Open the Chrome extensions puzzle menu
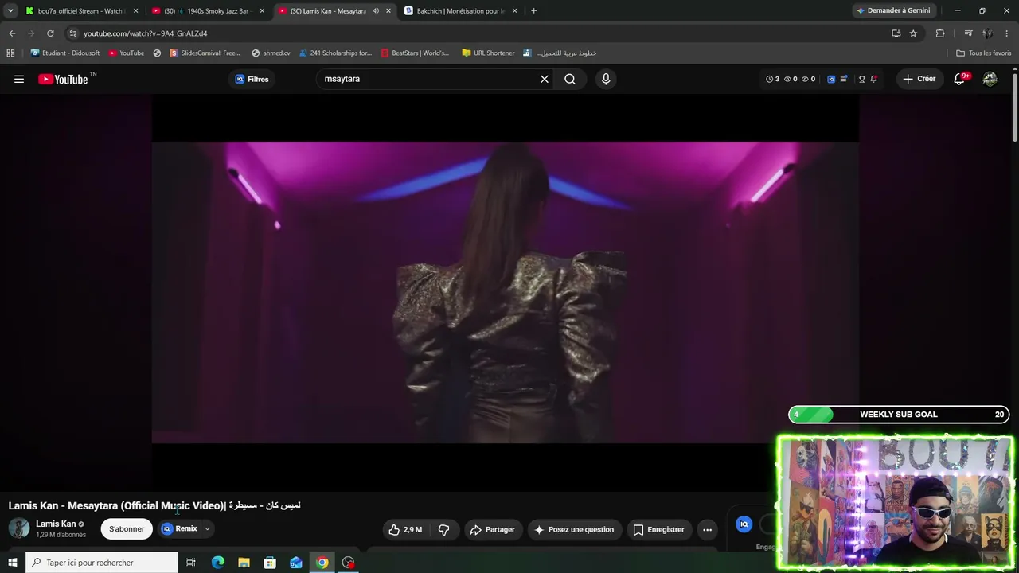The height and width of the screenshot is (573, 1019). [x=940, y=33]
